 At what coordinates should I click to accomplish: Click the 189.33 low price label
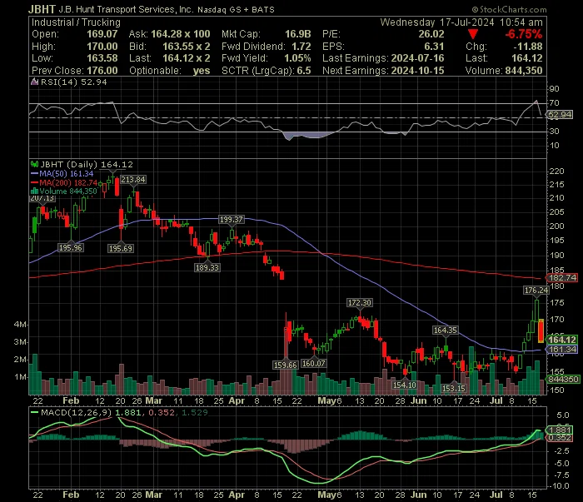pos(207,267)
